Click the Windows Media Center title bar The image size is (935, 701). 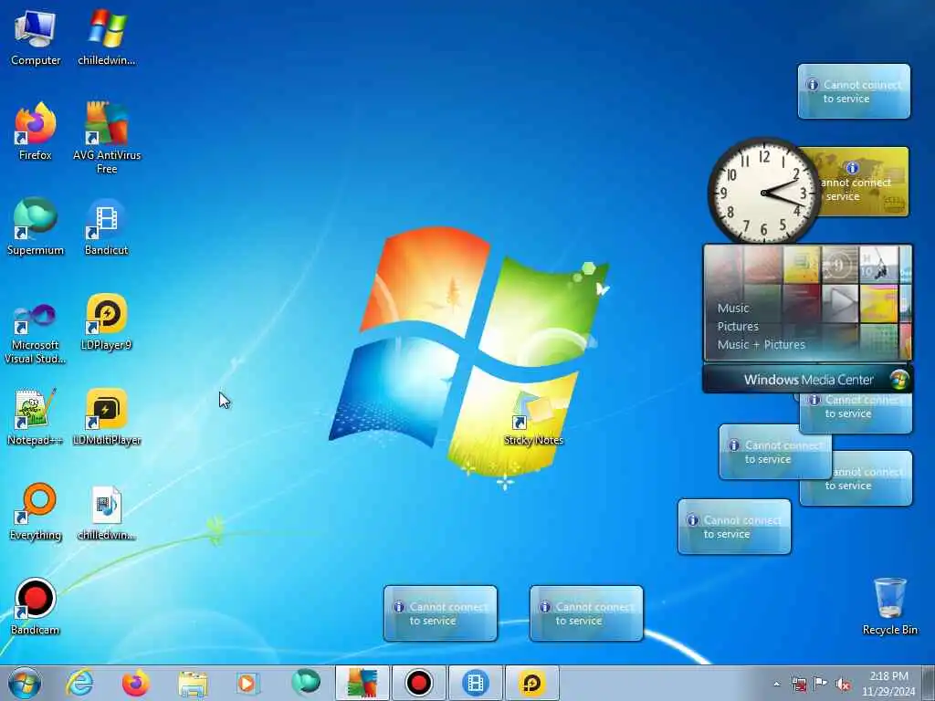coord(807,380)
